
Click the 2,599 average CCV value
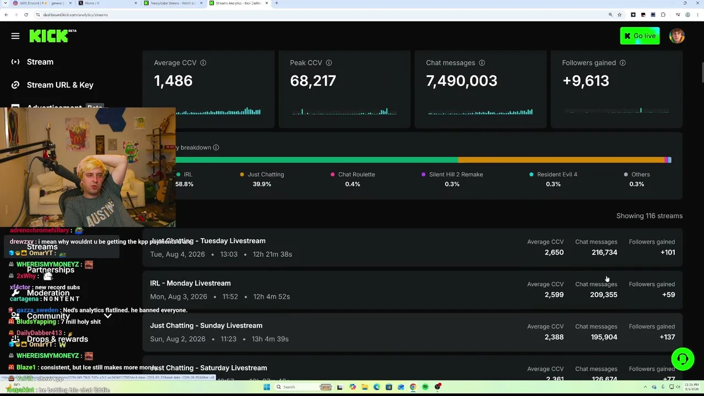pyautogui.click(x=554, y=295)
